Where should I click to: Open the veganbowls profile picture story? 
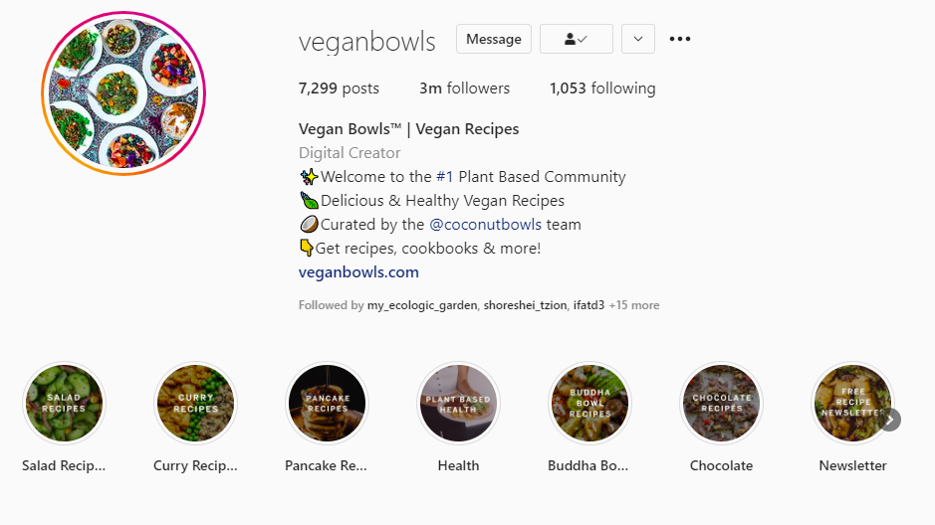coord(123,93)
